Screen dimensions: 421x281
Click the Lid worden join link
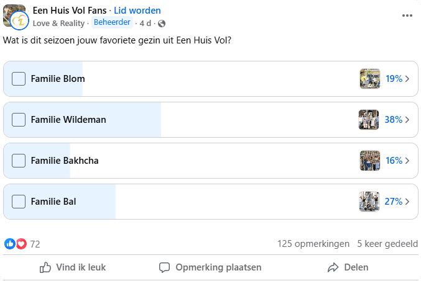(x=137, y=11)
